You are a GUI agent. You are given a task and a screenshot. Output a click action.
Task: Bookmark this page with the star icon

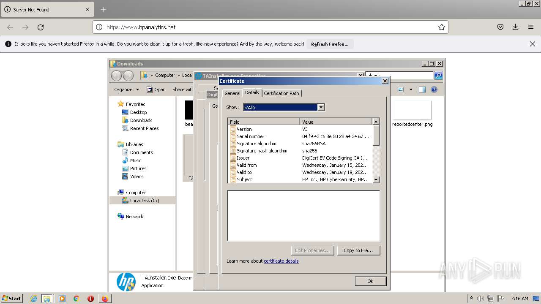(442, 27)
